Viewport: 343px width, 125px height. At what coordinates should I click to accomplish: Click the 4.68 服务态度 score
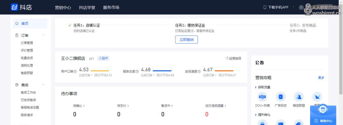tap(146, 70)
